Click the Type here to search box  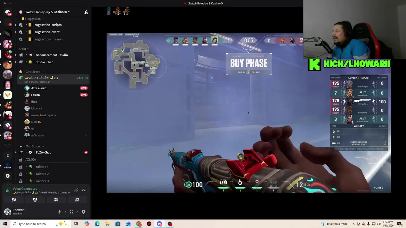pyautogui.click(x=41, y=224)
